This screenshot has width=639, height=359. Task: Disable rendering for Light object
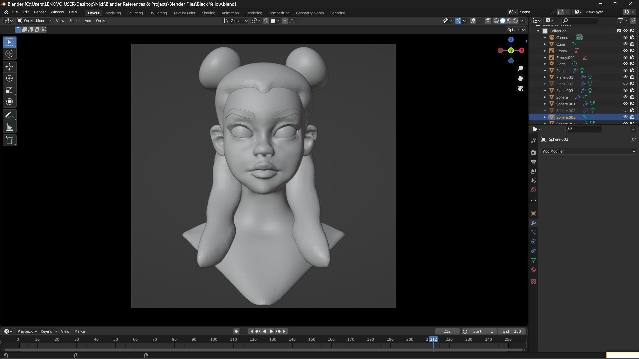(x=632, y=64)
